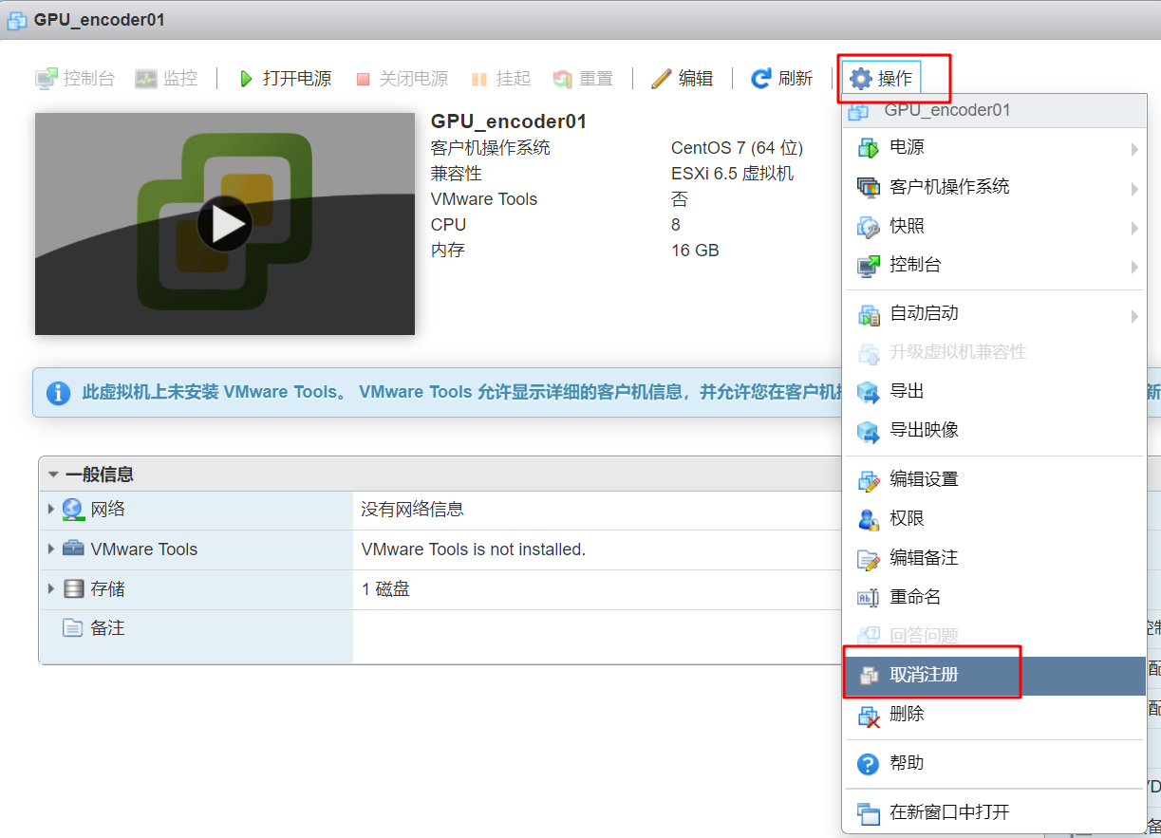Click the Edit (编辑) toolbar button label
Screen dimensions: 1161x838
point(696,79)
